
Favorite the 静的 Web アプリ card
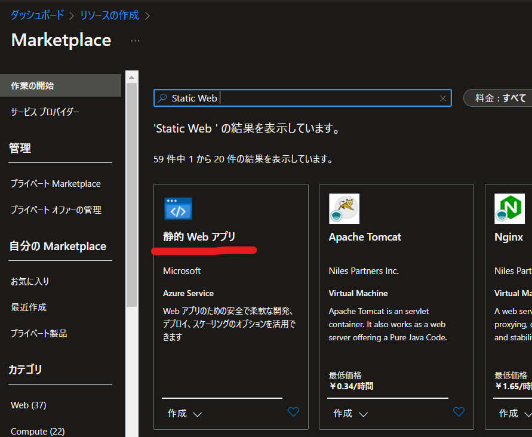[x=293, y=411]
